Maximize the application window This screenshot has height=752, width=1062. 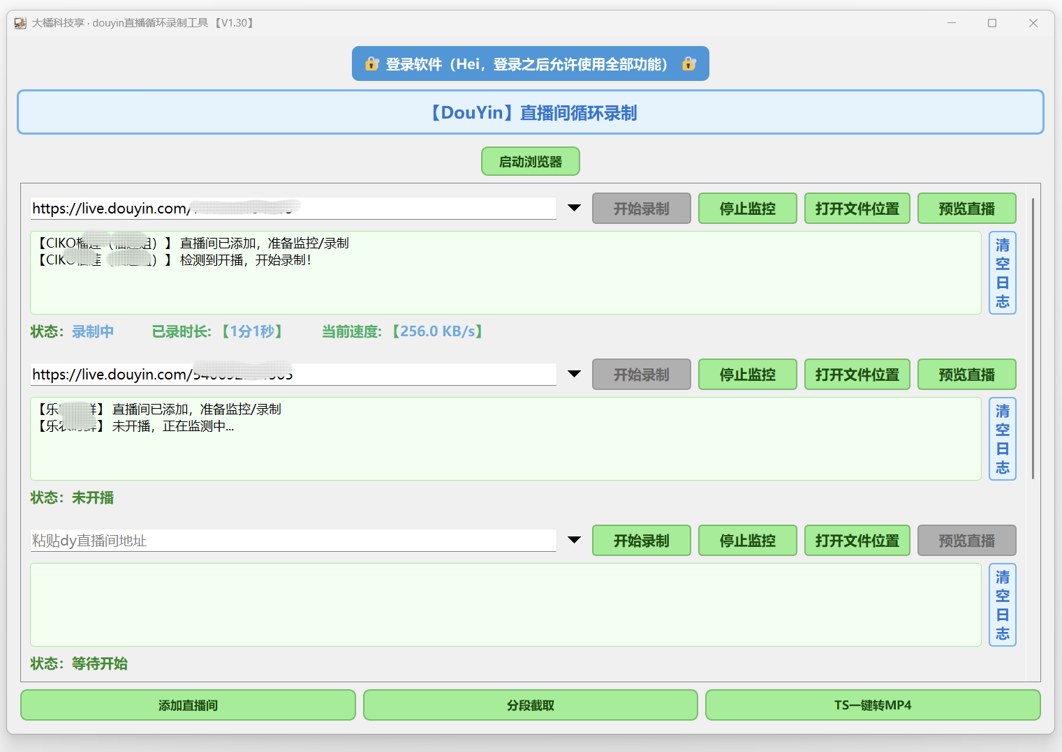pos(992,23)
